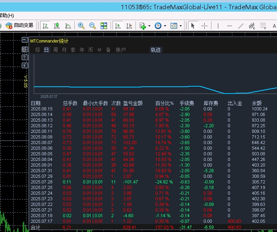
Task: Zoom out of the chart
Action: (92, 26)
